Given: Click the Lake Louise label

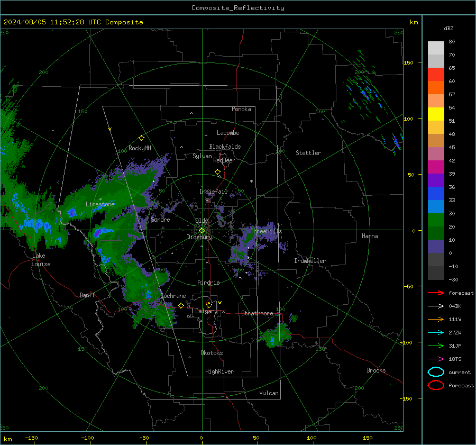Looking at the screenshot, I should pos(41,260).
